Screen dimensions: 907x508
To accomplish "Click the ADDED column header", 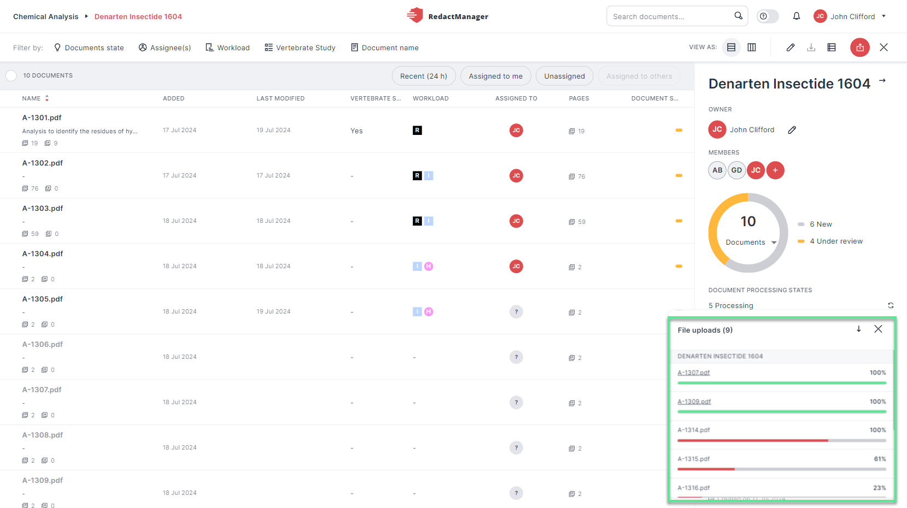I will [x=174, y=98].
